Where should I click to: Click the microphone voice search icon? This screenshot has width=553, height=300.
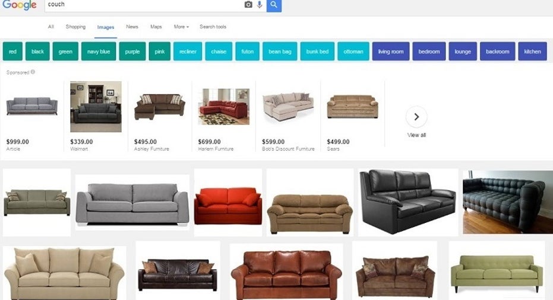(x=260, y=5)
